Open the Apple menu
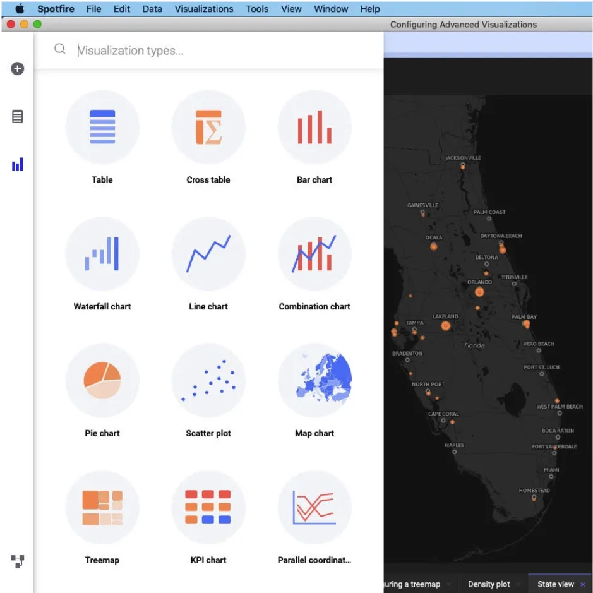The width and height of the screenshot is (593, 593). [x=20, y=8]
